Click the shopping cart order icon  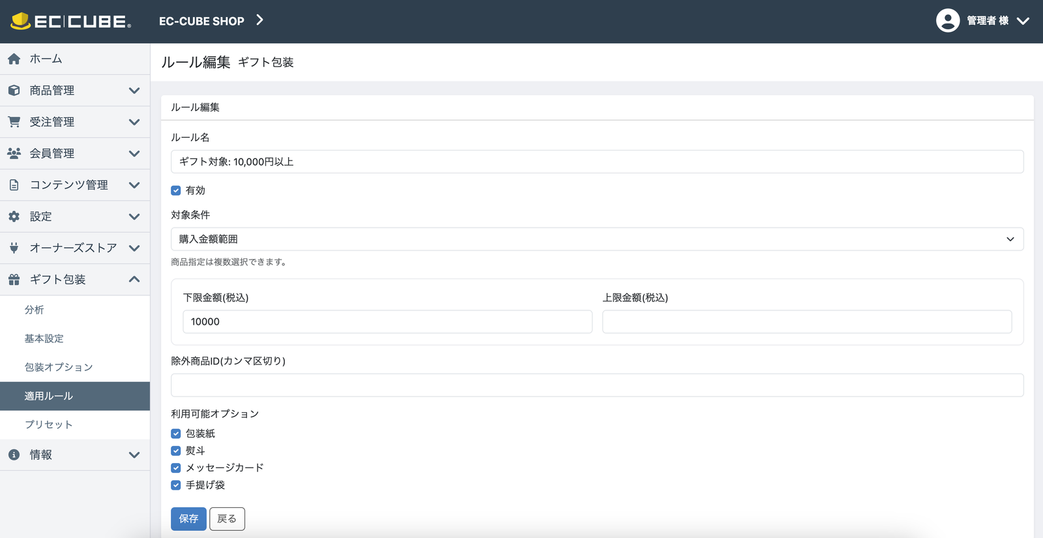point(14,122)
